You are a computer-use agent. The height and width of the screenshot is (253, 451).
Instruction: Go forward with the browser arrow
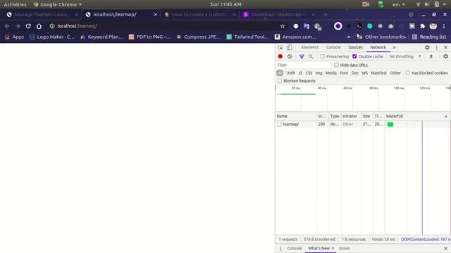point(18,26)
